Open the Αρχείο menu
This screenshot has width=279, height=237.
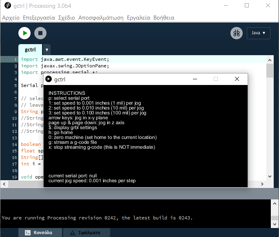pos(11,18)
